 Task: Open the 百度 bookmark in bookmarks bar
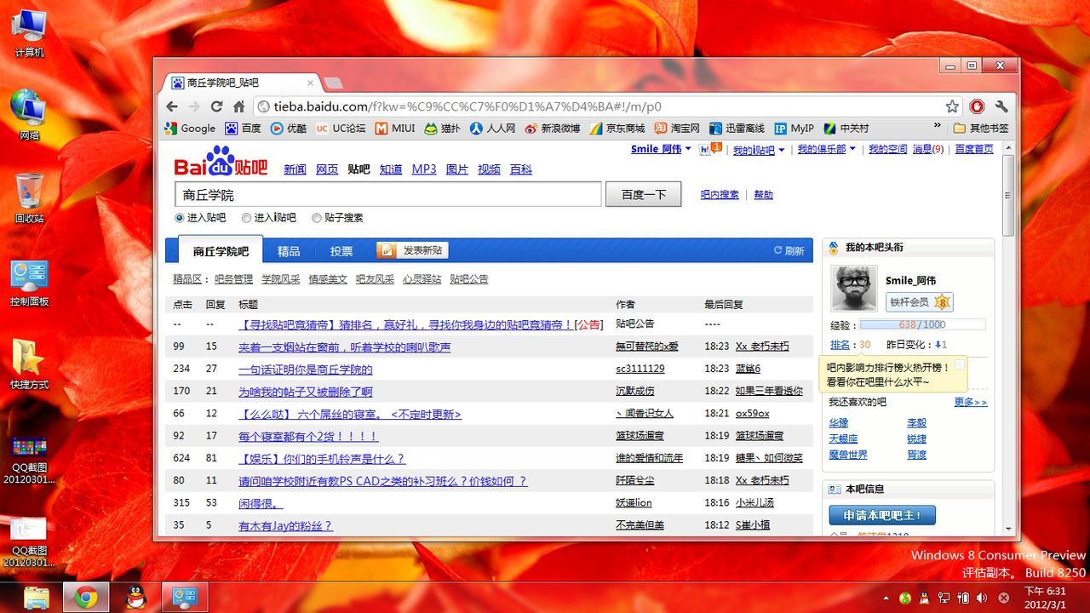[x=243, y=129]
